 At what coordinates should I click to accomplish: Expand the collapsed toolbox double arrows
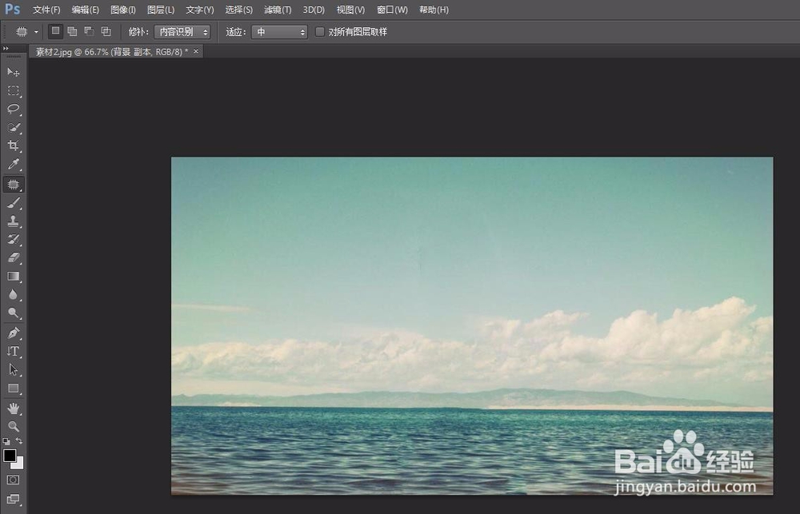(6, 49)
